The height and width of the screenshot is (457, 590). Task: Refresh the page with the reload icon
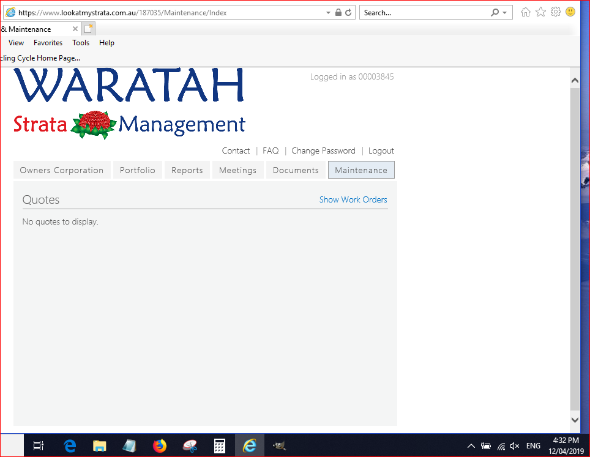[348, 12]
